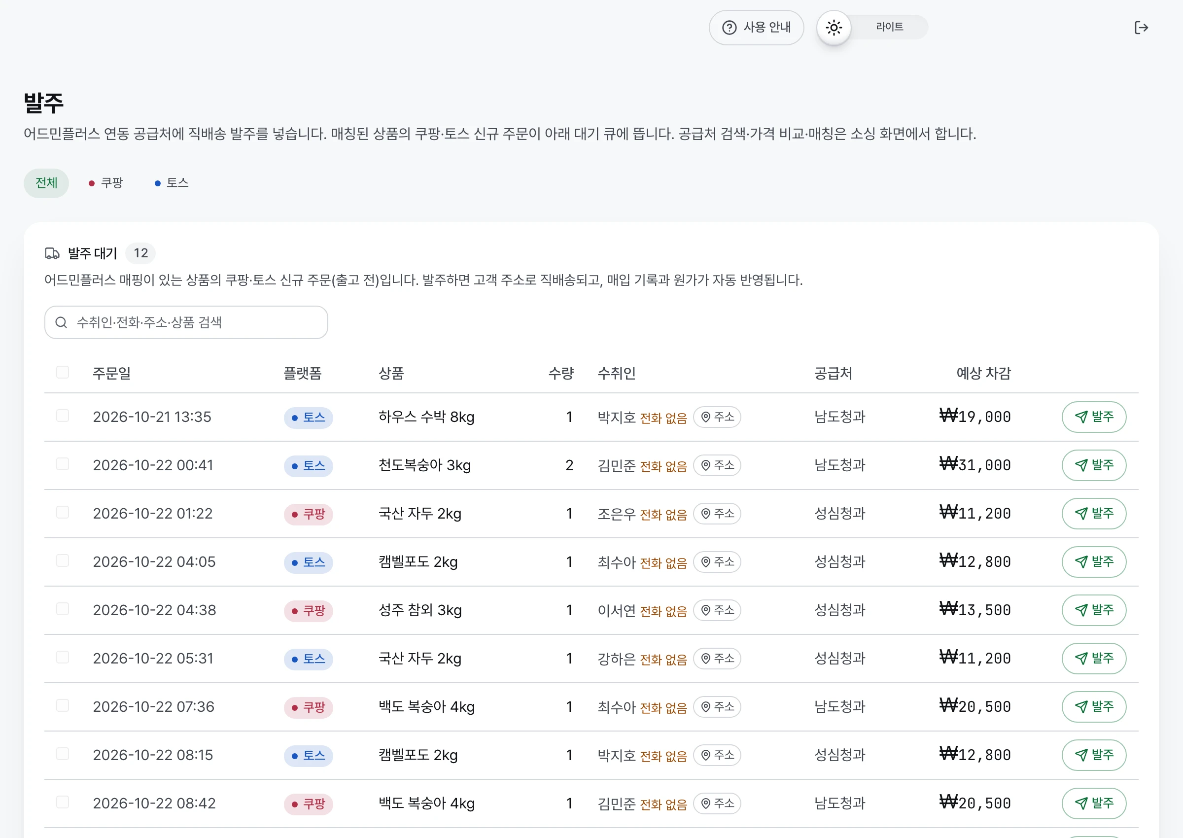Screen dimensions: 1183x838
Task: Show 주소 for 이서연 성주 참외 order
Action: (717, 610)
